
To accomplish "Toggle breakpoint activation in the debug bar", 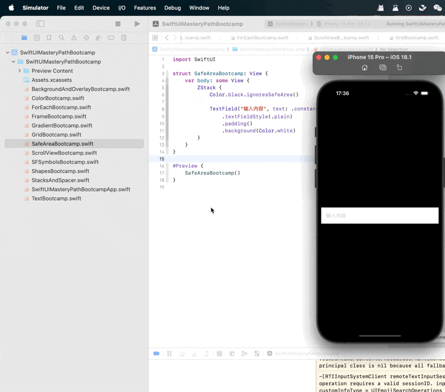I will coord(156,354).
